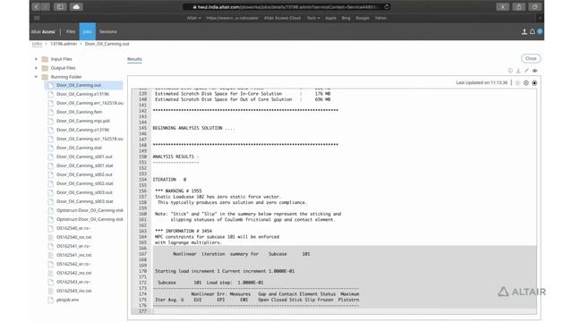Open Door_Oil_Canning_s001.stat file

click(x=85, y=165)
